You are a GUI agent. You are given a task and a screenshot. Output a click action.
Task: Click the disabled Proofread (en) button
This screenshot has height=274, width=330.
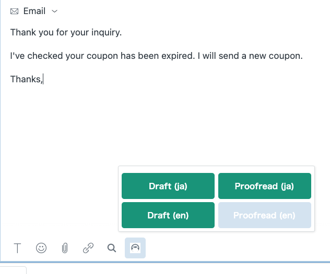265,215
